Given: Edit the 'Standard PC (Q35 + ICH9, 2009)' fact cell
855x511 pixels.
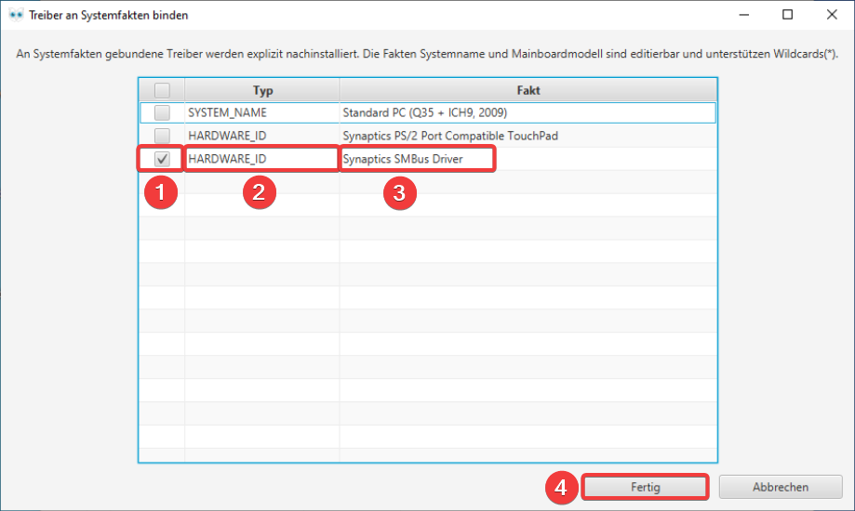Looking at the screenshot, I should pos(528,112).
